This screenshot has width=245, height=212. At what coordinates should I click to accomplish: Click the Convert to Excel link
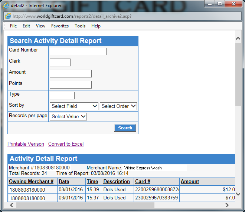66,144
